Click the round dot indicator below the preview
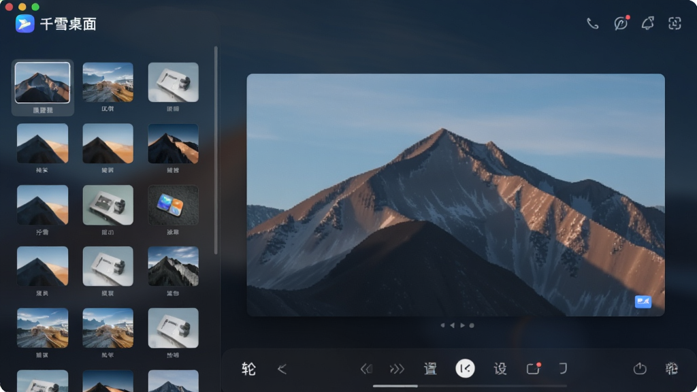 click(472, 325)
